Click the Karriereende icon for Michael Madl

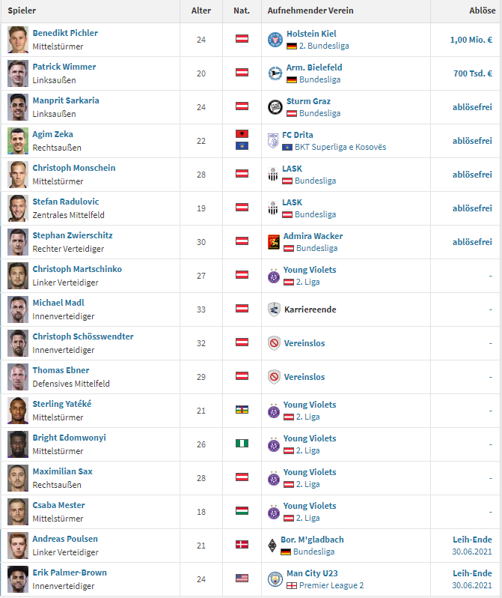click(274, 309)
